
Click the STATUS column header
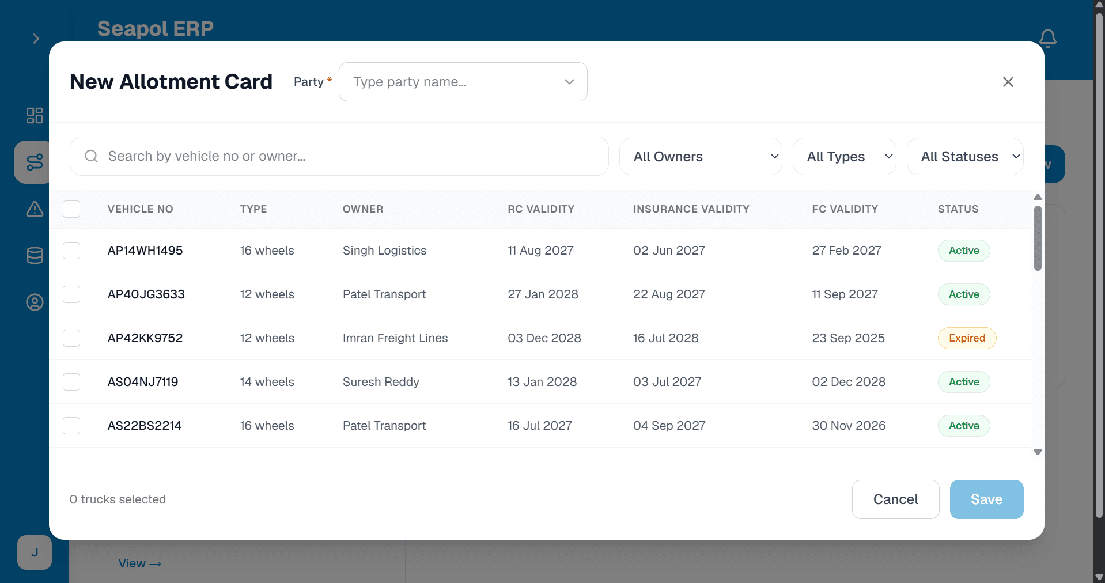point(958,209)
